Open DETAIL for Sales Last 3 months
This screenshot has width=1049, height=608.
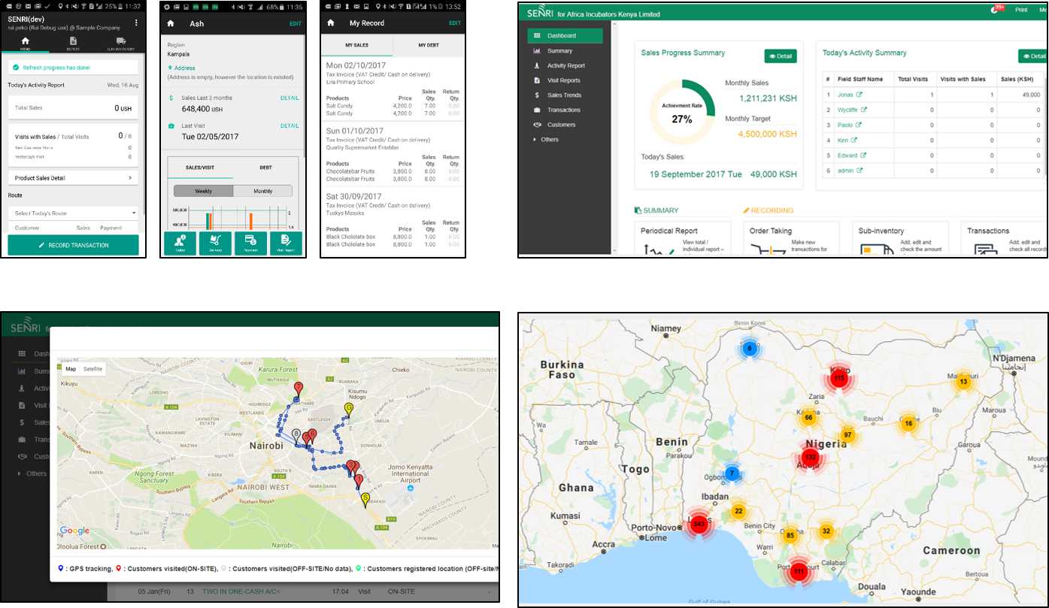[x=290, y=98]
